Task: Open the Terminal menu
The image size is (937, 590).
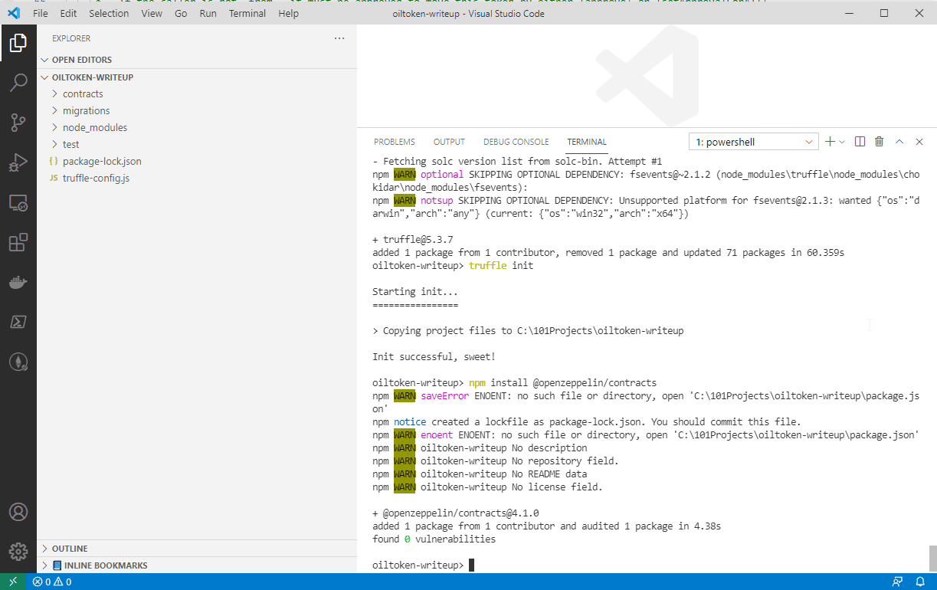Action: 247,13
